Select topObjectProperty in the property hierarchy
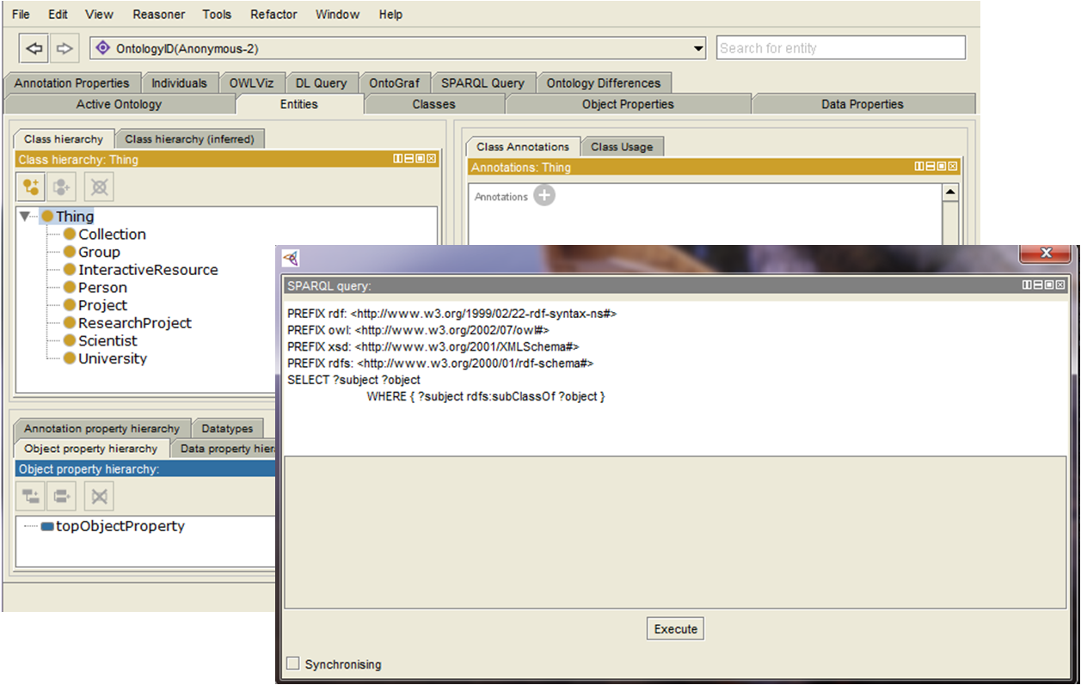Screen dimensions: 1081x685 coord(120,526)
